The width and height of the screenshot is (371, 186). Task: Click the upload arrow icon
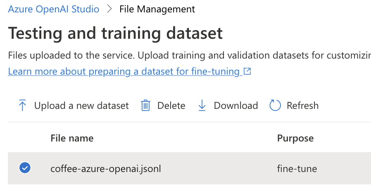(x=22, y=105)
